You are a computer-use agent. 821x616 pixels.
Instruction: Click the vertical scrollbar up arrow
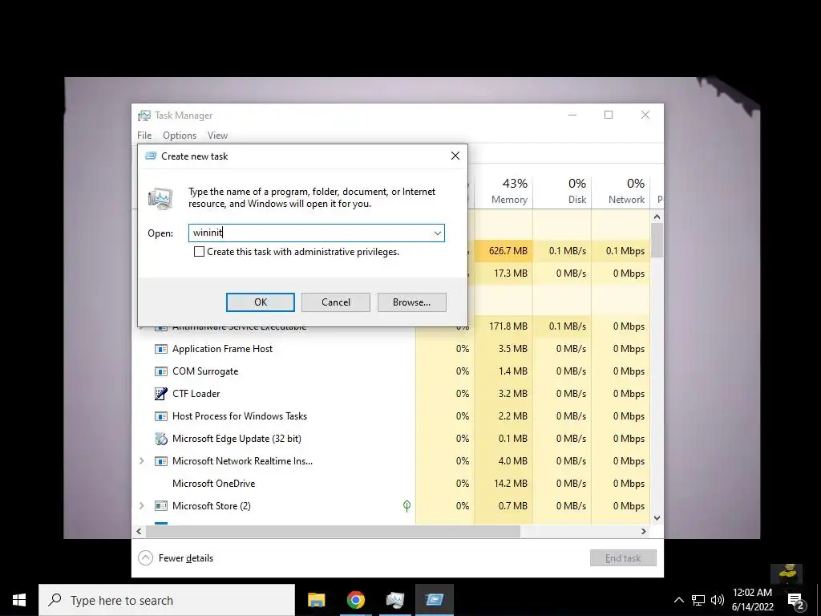point(657,217)
